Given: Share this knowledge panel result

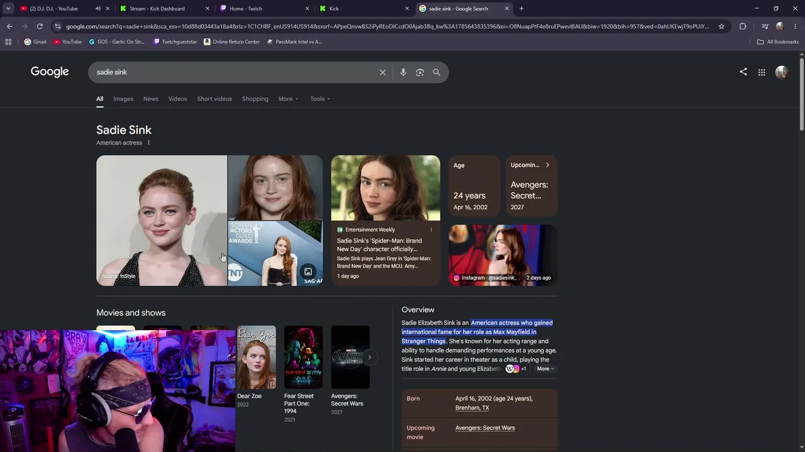Looking at the screenshot, I should tap(743, 72).
